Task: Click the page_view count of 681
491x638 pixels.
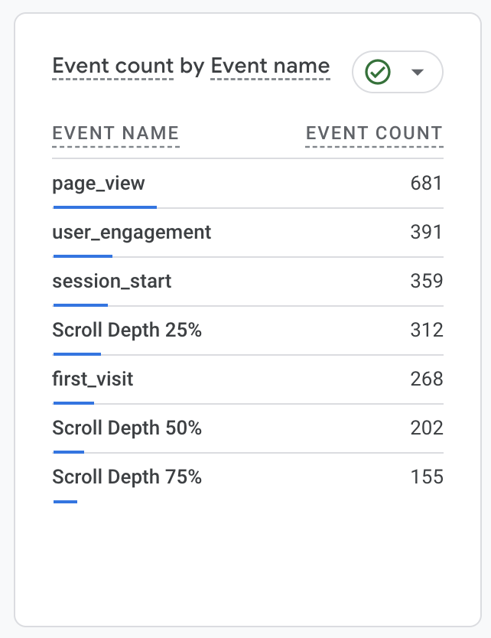Action: point(427,184)
